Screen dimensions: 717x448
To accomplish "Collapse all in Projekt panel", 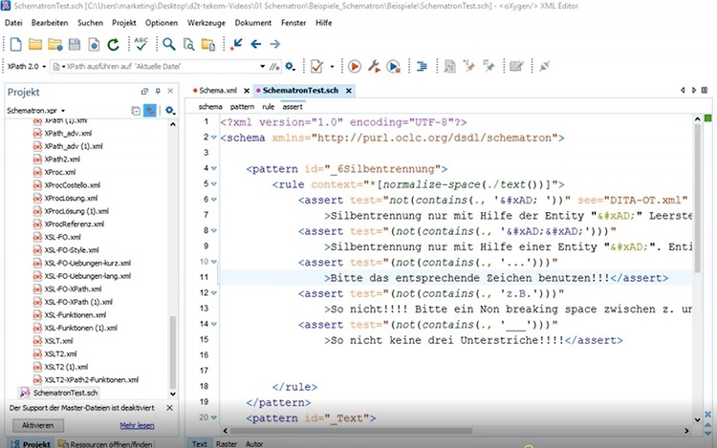I will click(136, 111).
